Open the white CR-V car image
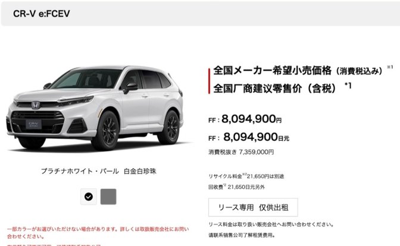Image resolution: width=400 pixels, height=246 pixels. point(95,108)
